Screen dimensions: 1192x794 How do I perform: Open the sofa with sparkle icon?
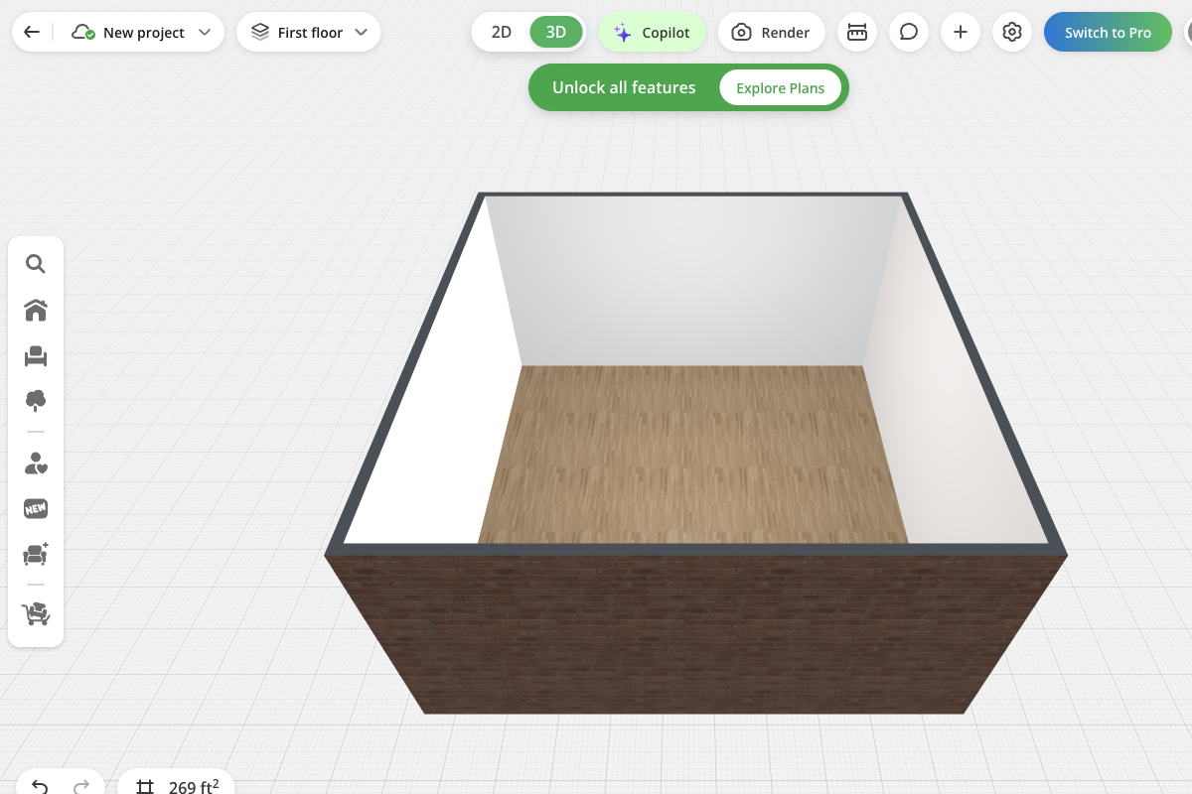[36, 554]
